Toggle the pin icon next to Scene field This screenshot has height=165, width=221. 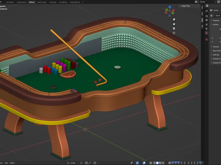coord(215,2)
